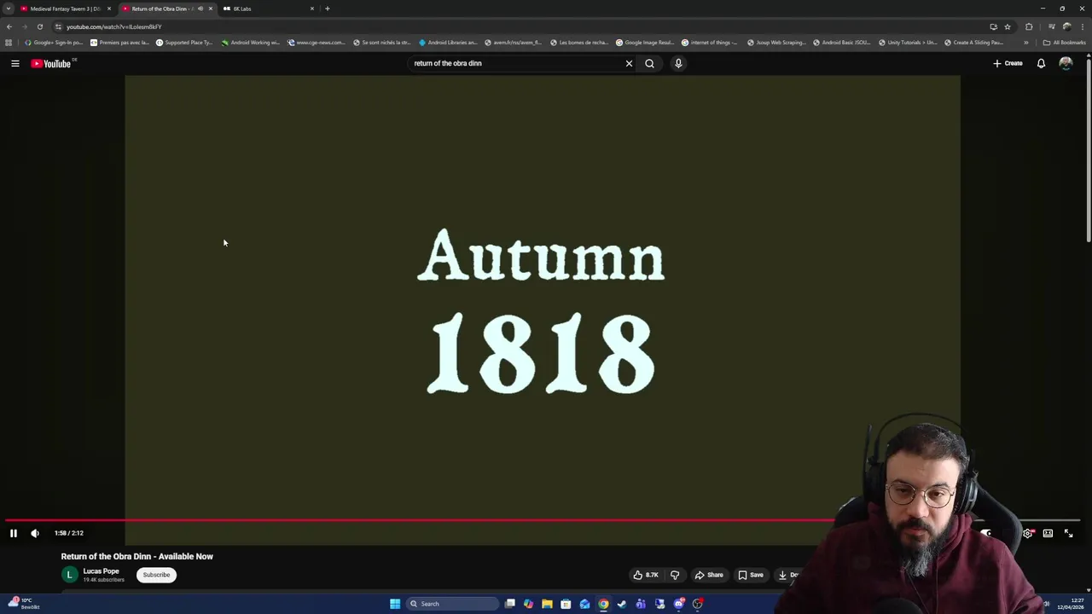1092x614 pixels.
Task: Reload the YouTube page
Action: pos(39,26)
